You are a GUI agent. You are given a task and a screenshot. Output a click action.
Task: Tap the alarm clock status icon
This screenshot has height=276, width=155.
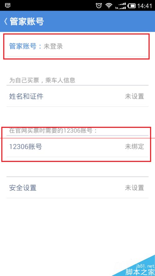point(99,6)
